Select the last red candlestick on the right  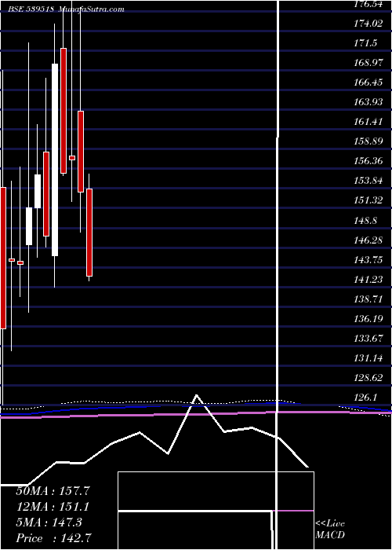pyautogui.click(x=89, y=233)
